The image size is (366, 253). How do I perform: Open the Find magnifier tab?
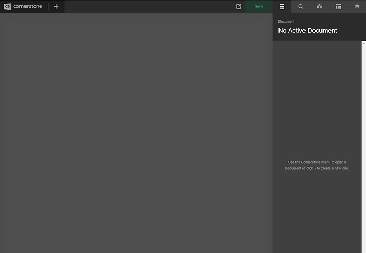coord(301,6)
